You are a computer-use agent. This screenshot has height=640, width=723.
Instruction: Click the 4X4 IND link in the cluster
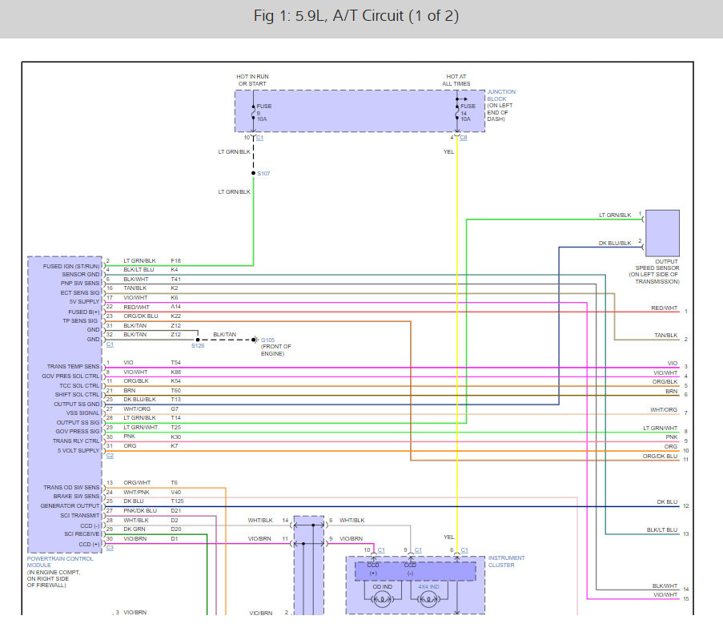[428, 587]
